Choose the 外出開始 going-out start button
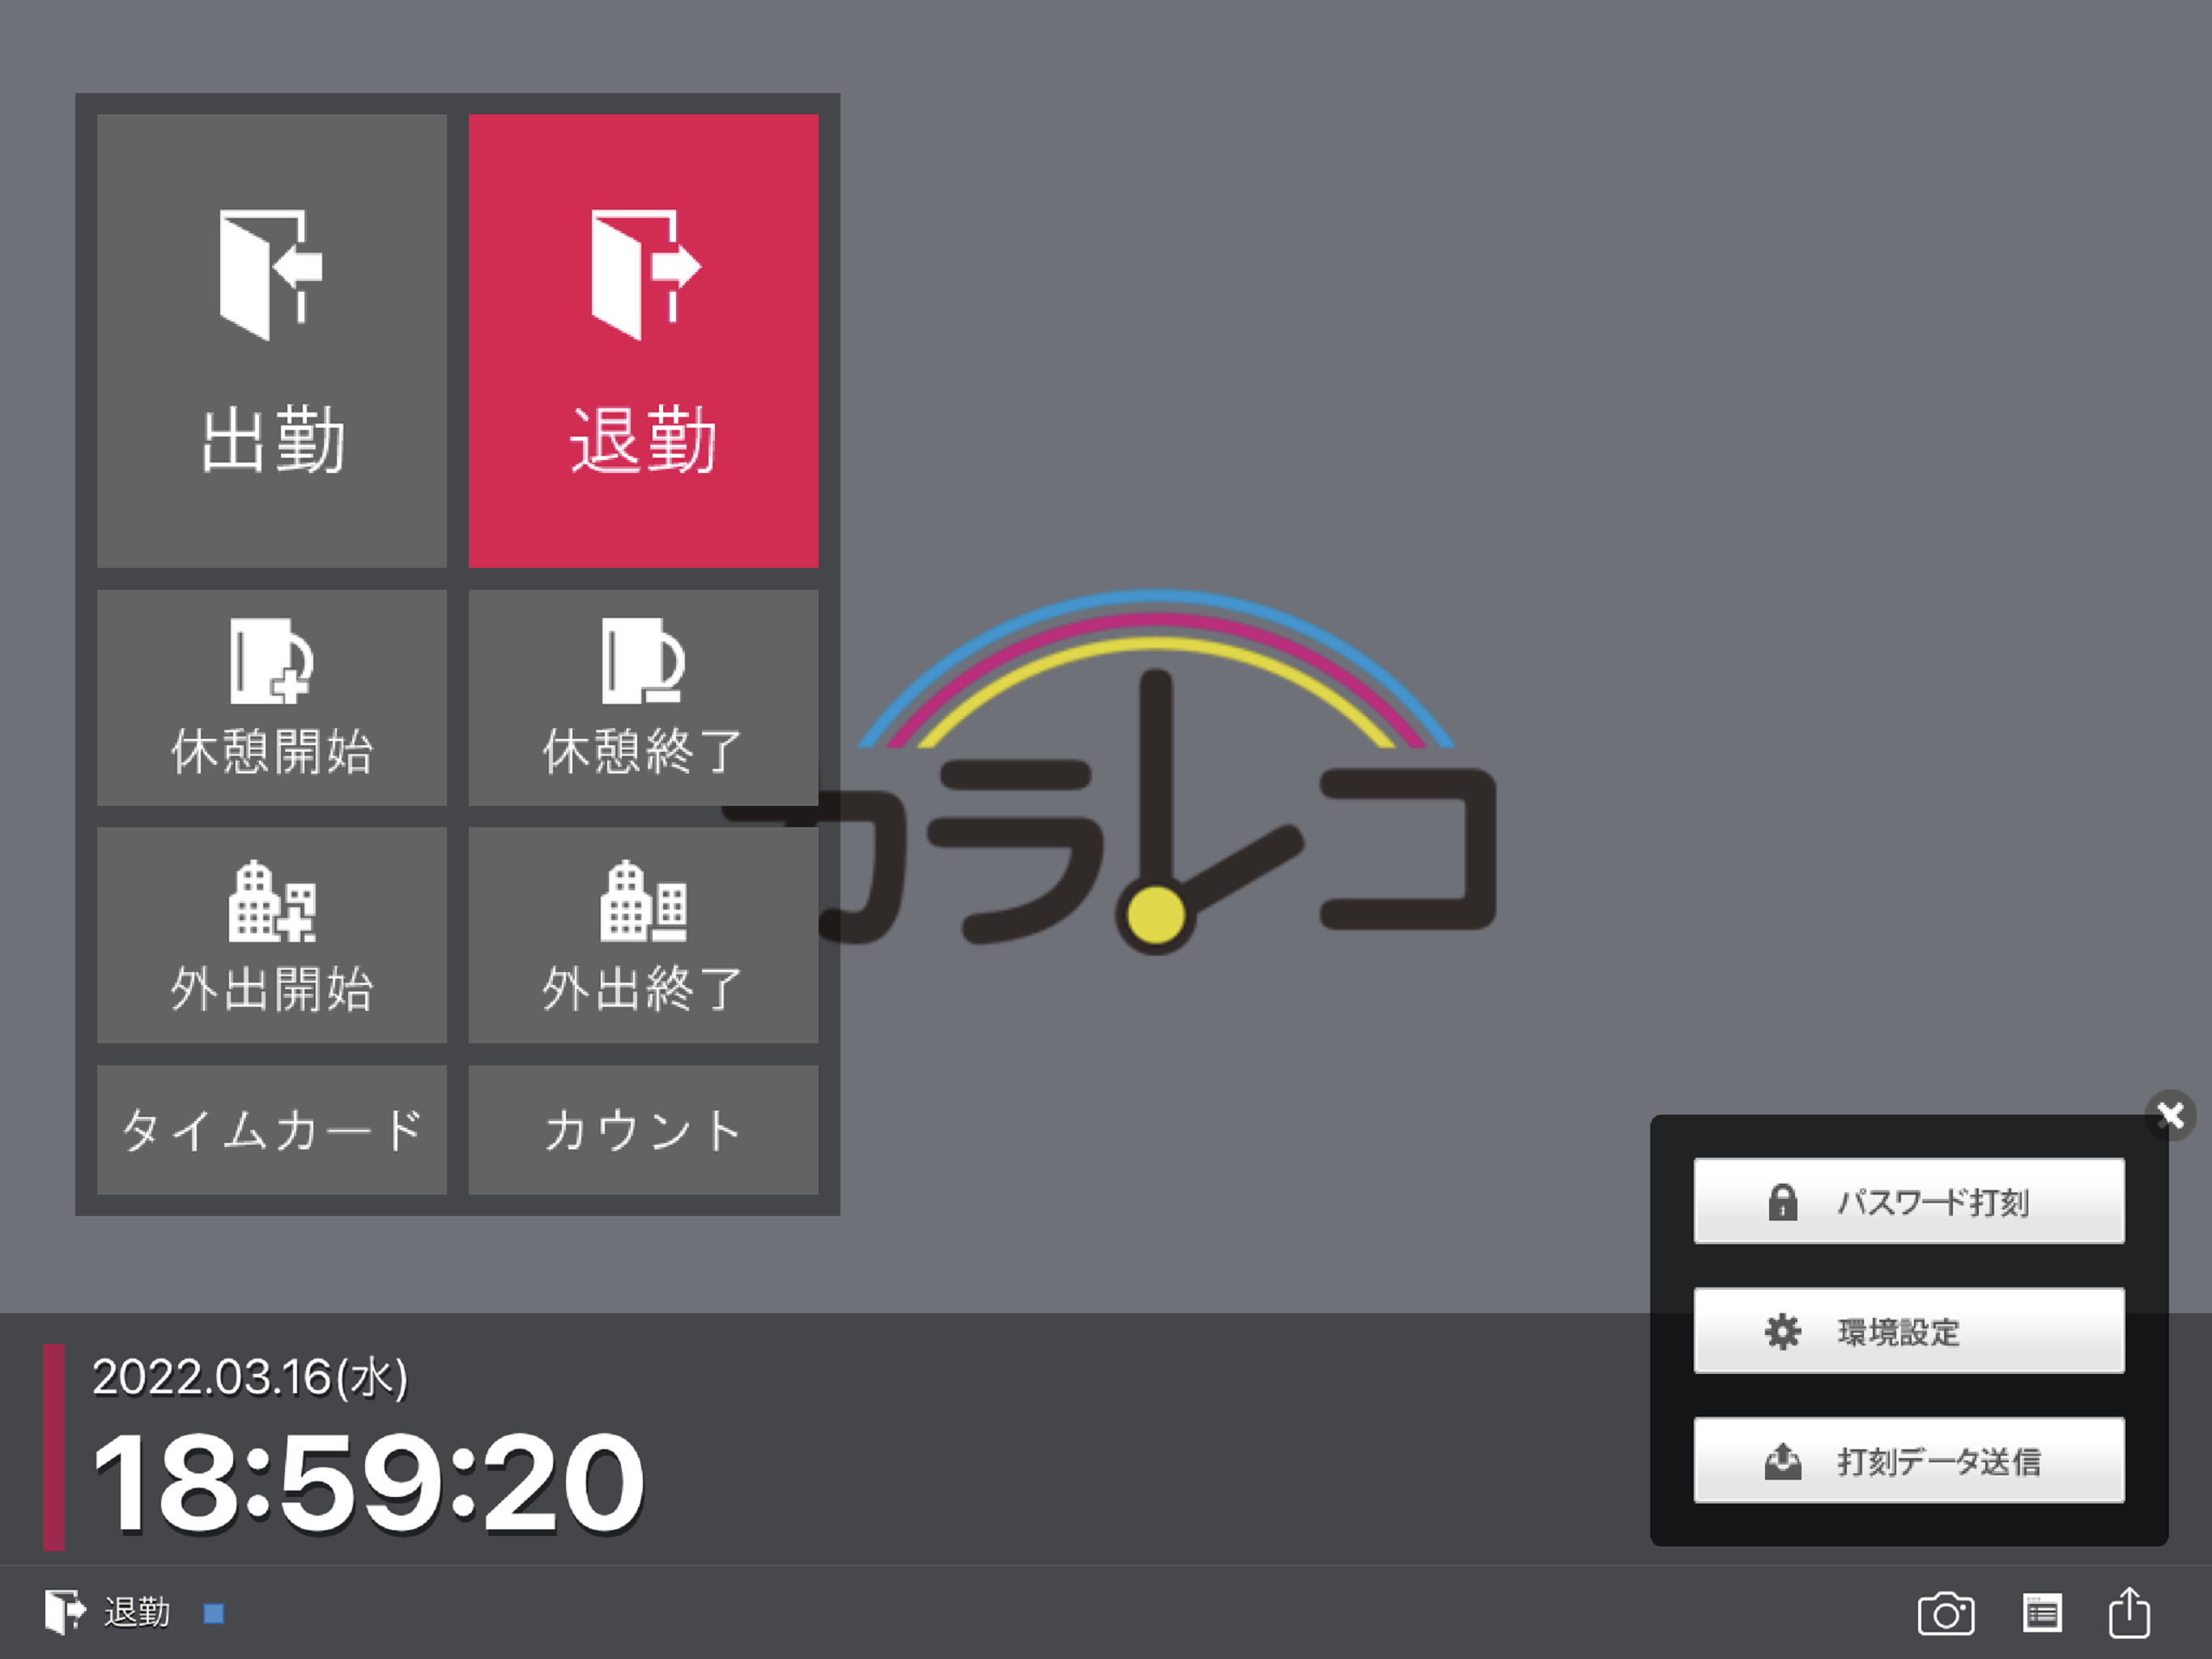 (271, 935)
